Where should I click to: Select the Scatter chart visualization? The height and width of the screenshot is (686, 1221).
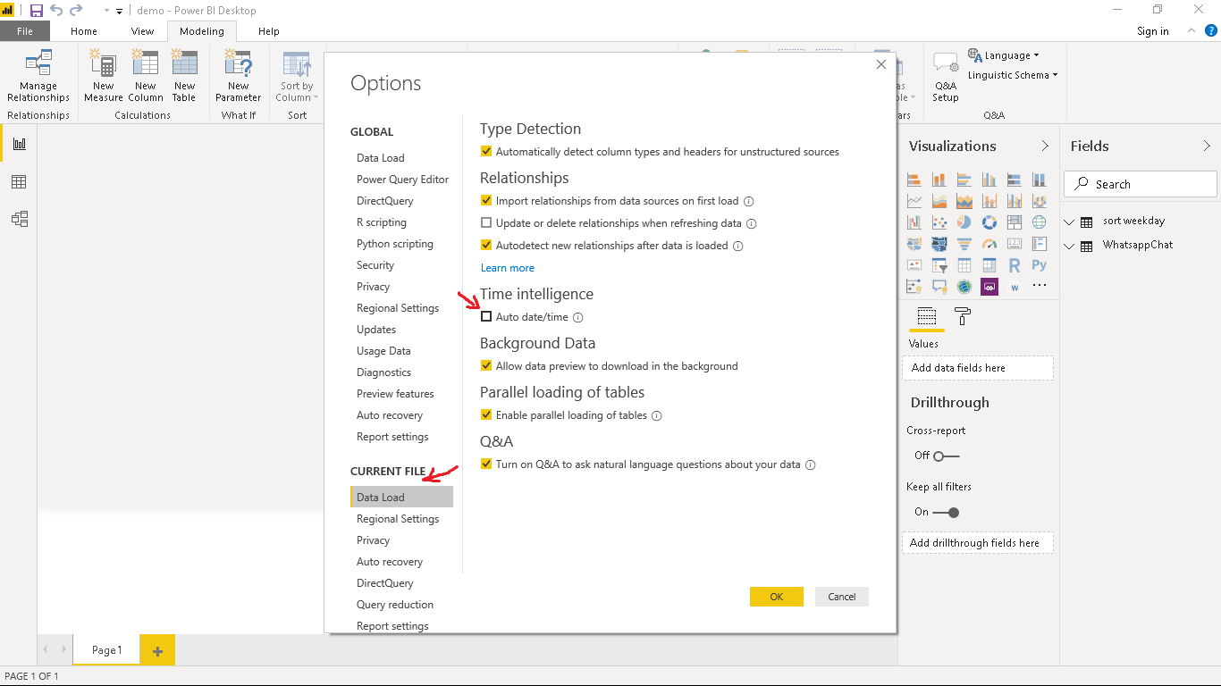click(939, 222)
